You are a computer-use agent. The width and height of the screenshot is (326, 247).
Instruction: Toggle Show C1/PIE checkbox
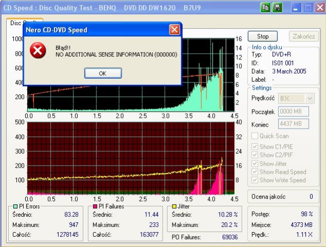coord(255,147)
